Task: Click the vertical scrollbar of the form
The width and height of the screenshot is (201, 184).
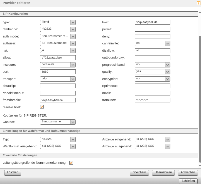Action: coord(199,97)
